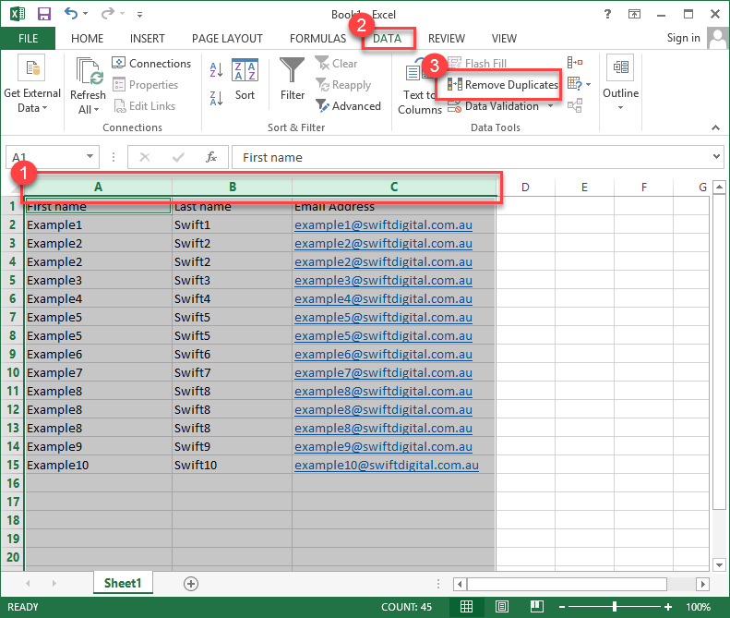This screenshot has height=618, width=730.
Task: Select row 16 header
Action: (13, 483)
